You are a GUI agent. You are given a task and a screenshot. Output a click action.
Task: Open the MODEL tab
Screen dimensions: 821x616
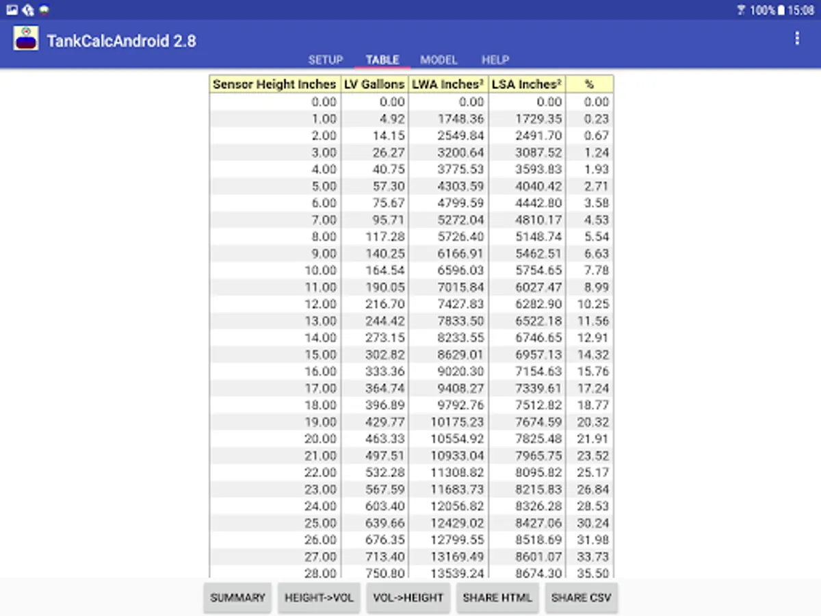(x=439, y=60)
